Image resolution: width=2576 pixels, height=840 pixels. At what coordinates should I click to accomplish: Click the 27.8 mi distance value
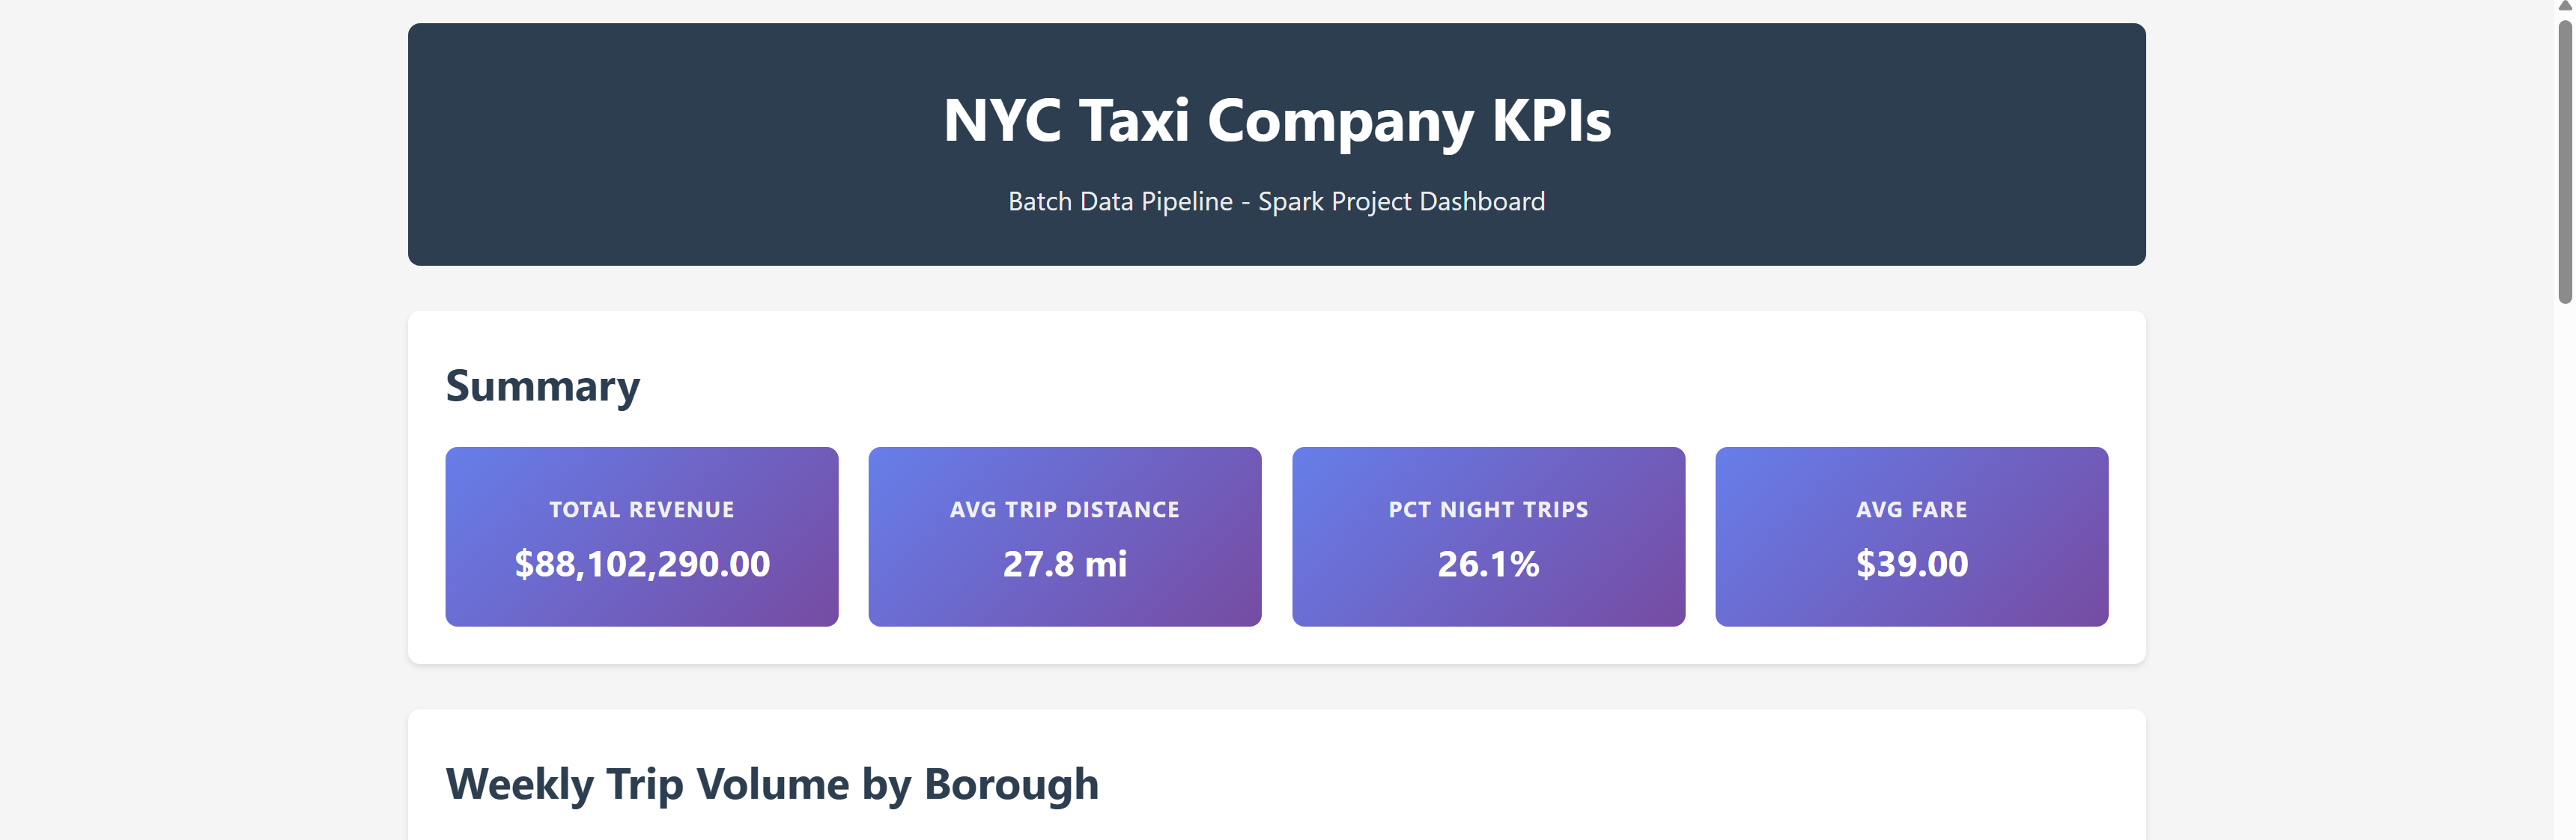pyautogui.click(x=1065, y=564)
